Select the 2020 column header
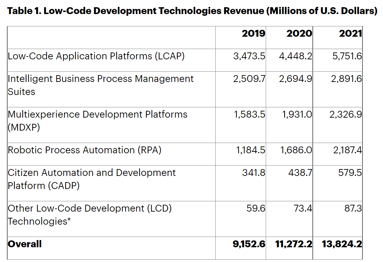This screenshot has width=383, height=262. click(299, 33)
